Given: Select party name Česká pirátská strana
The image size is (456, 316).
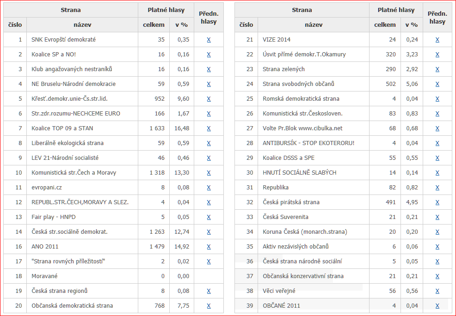Looking at the screenshot, I should [x=291, y=202].
